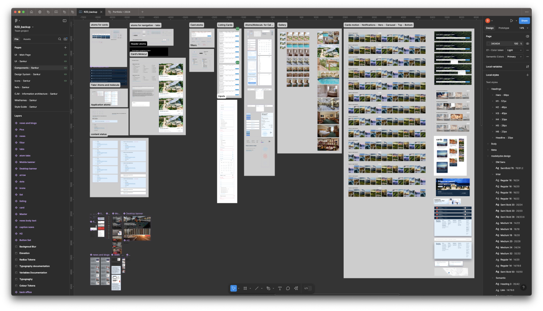Open the Style Guide - Sankur page

pos(26,107)
